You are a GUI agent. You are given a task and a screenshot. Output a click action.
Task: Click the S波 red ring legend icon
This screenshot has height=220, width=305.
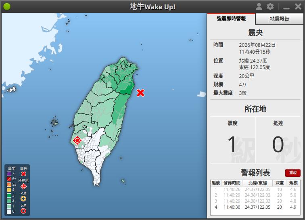point(23,211)
